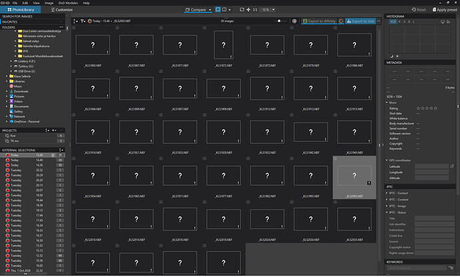Select single image view mode icon
Viewport: 460px width, 277px height.
click(x=218, y=9)
